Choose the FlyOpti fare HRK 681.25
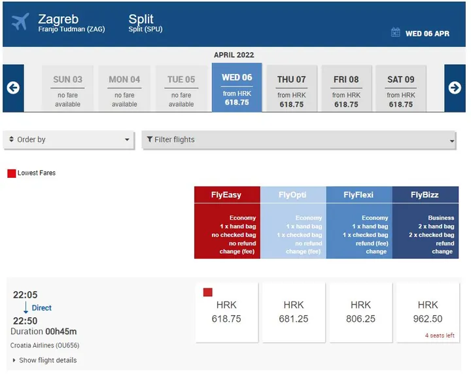Screen dimensions: 471x378 (x=294, y=312)
